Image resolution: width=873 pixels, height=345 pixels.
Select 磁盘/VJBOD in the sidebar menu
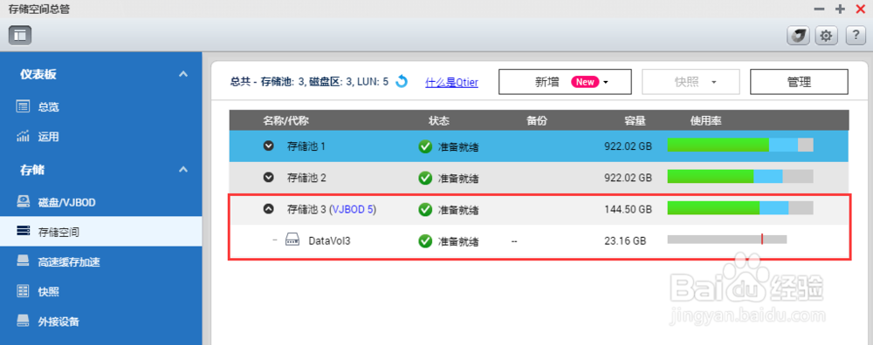coord(67,202)
